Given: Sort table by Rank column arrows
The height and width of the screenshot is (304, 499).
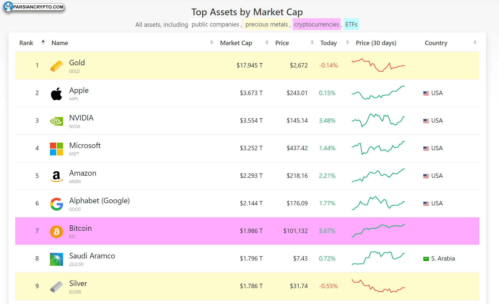Looking at the screenshot, I should tap(43, 42).
